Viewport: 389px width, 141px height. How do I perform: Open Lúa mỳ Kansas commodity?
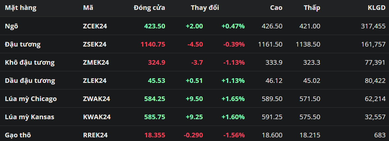29,117
